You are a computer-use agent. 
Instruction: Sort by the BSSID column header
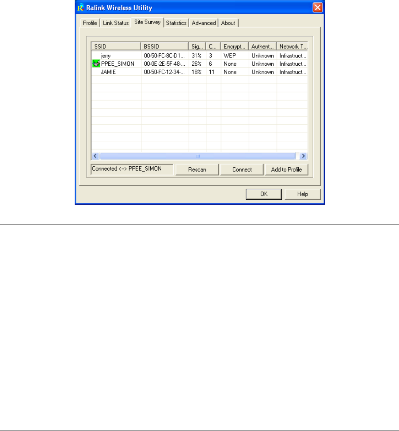[165, 46]
